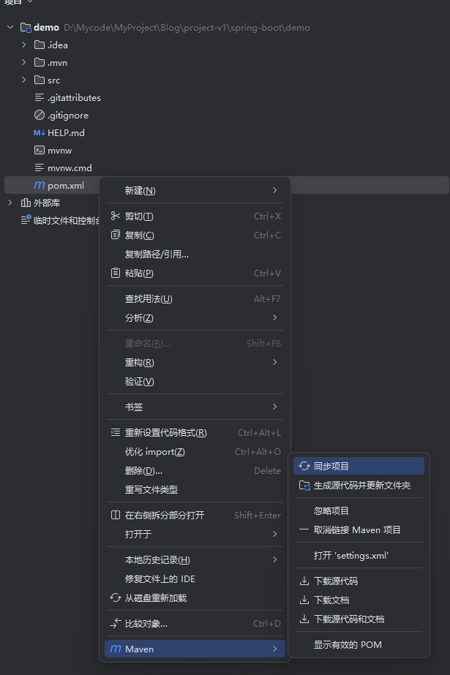This screenshot has height=675, width=450.
Task: Choose 重新设置代码格式 from context menu
Action: click(x=166, y=433)
